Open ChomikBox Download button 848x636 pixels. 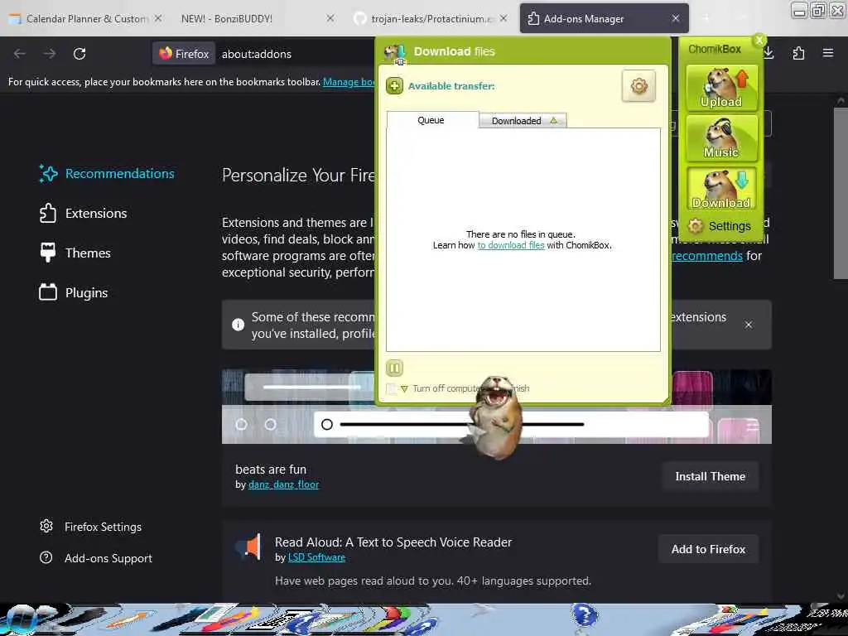click(721, 190)
